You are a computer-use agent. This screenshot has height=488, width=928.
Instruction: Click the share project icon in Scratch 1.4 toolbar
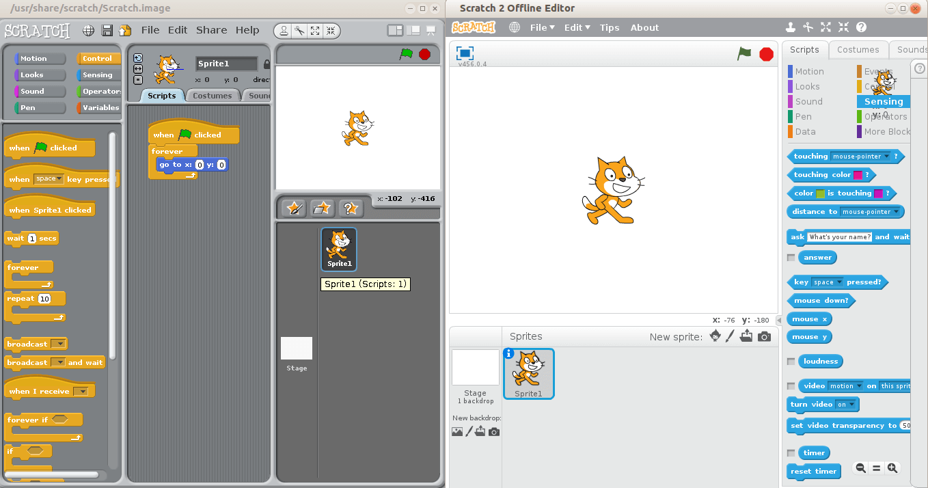tap(125, 30)
